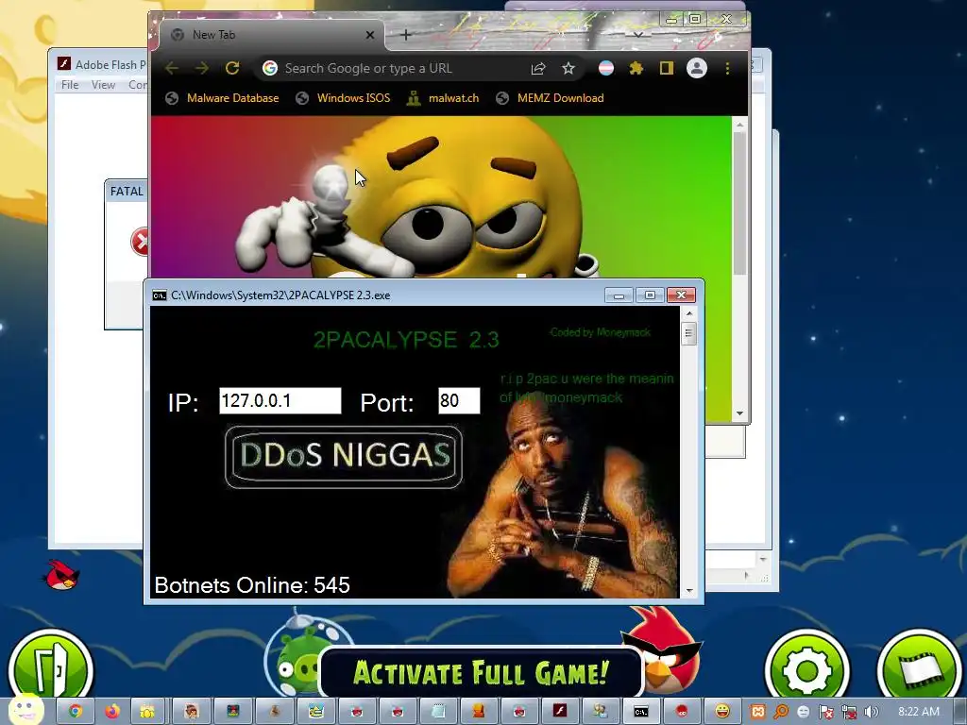
Task: Click the Botnets Online: 545 text
Action: coord(252,585)
